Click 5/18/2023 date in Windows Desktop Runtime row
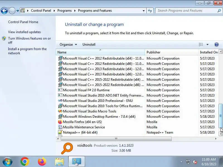Screen dimensions: 223x167 [207, 116]
